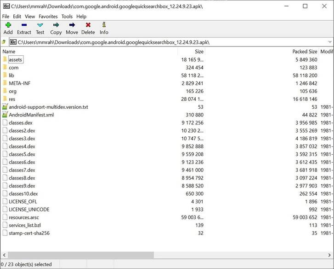Screen dimensions: 334x269
Task: Click packed size 35 of stamp-cert-sha256
Action: 314,233
